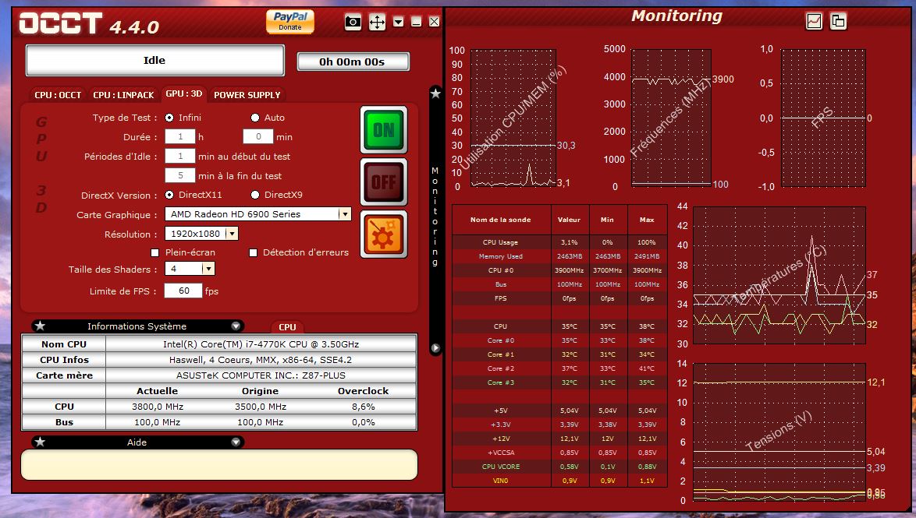Image resolution: width=916 pixels, height=518 pixels.
Task: Take a screenshot with the camera icon
Action: (353, 22)
